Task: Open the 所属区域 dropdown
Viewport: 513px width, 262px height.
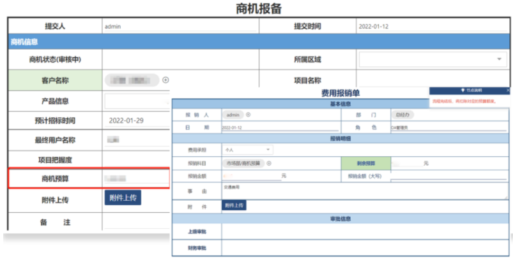Action: pos(433,59)
